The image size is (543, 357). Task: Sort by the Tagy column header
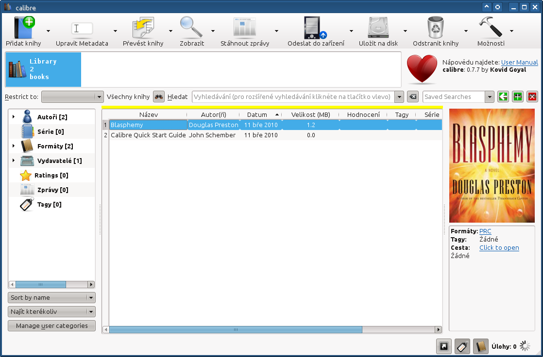[402, 114]
